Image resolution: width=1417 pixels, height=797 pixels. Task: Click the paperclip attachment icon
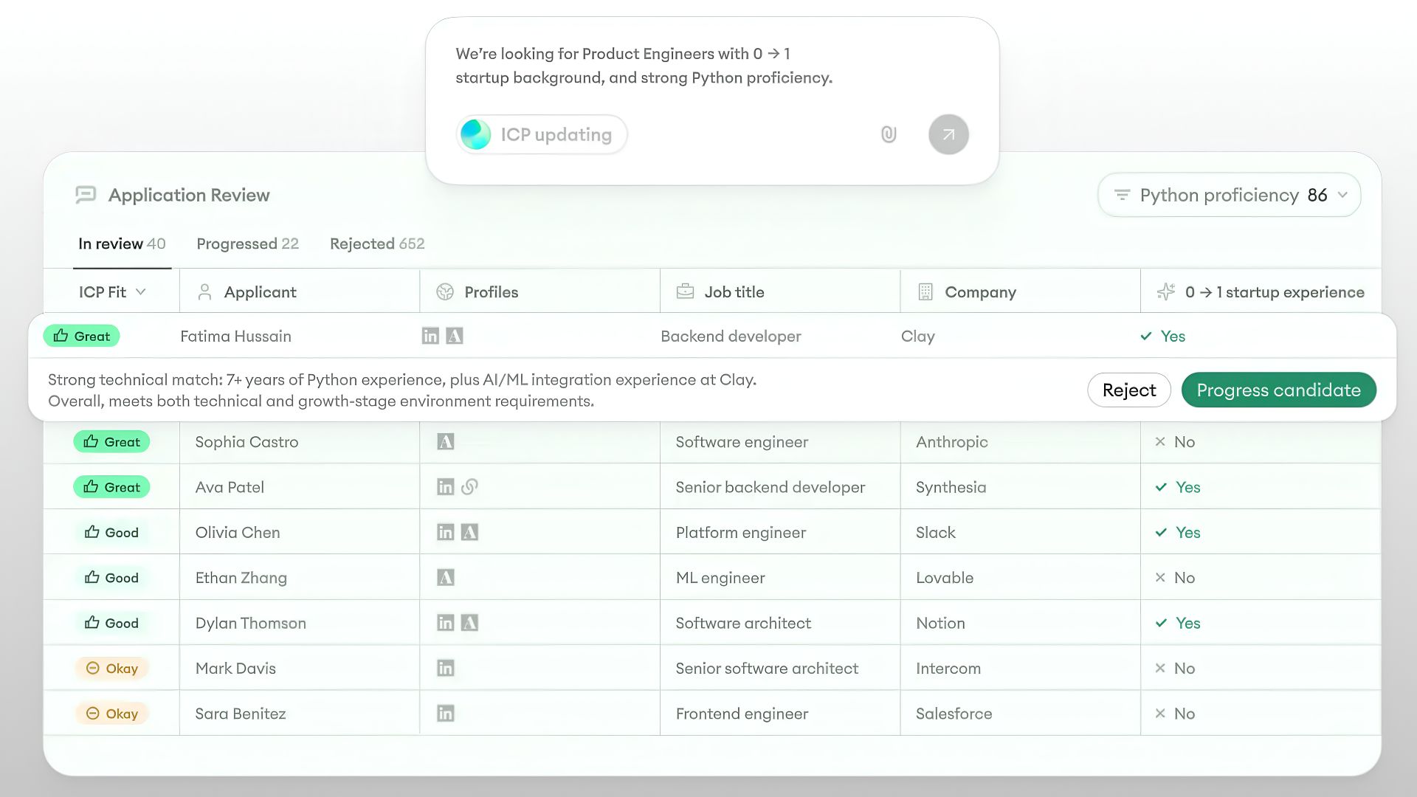point(889,134)
